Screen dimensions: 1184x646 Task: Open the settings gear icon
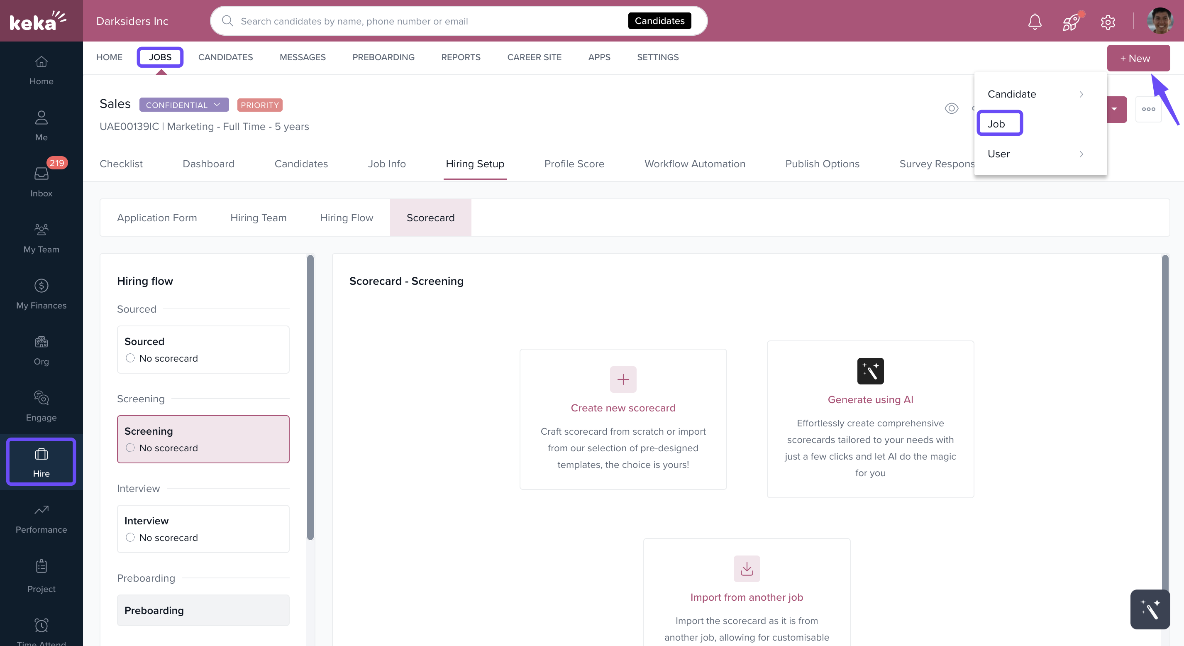tap(1108, 21)
